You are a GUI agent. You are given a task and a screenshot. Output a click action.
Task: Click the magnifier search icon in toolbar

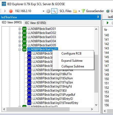tap(54, 11)
